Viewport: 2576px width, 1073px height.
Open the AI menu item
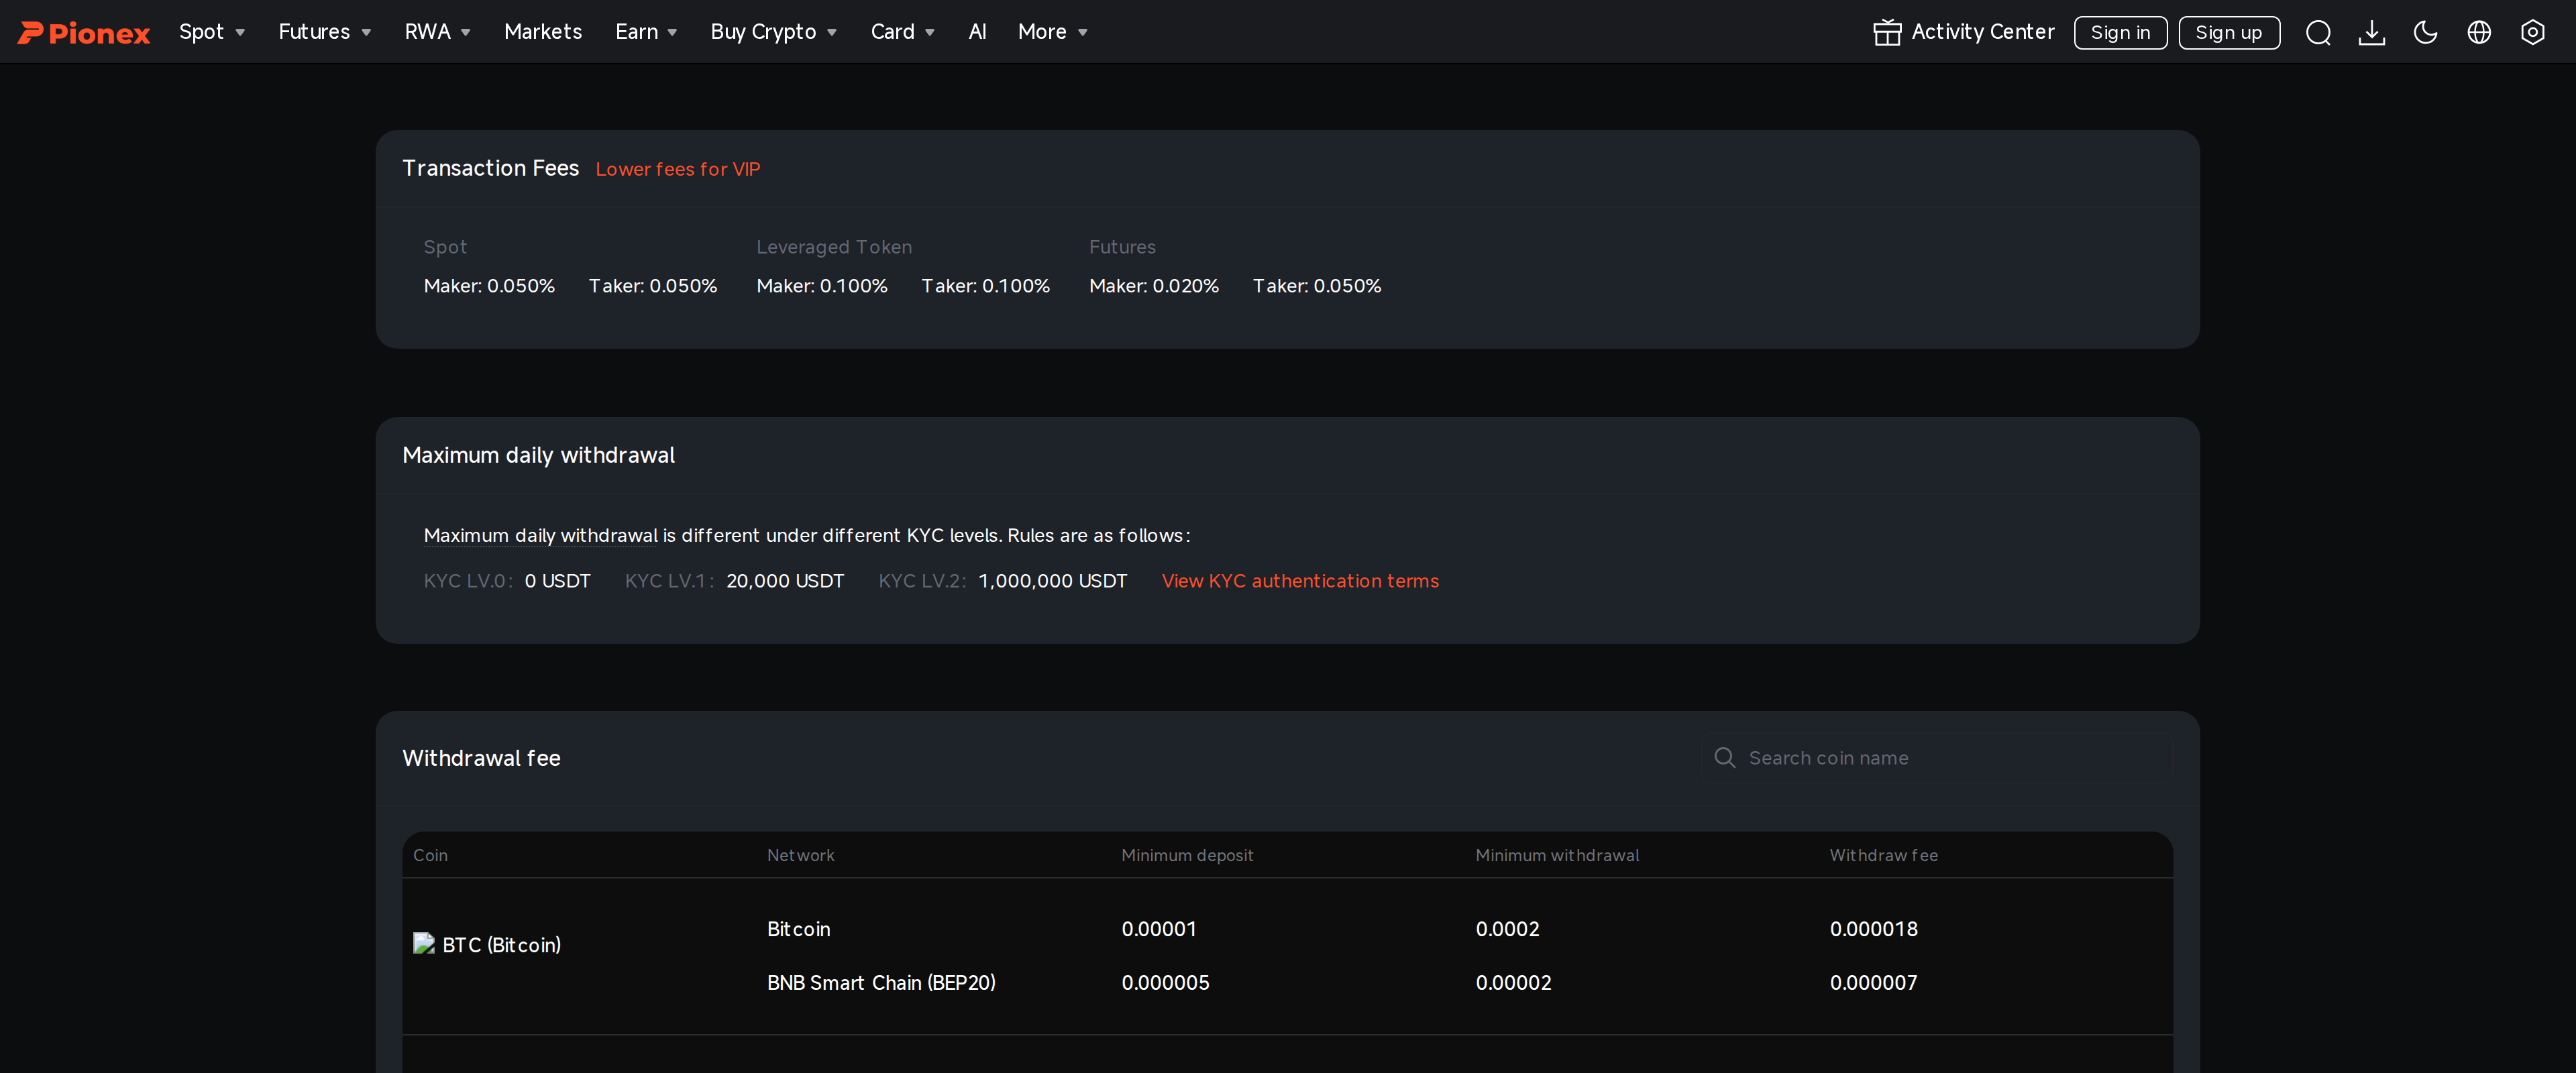(x=977, y=32)
